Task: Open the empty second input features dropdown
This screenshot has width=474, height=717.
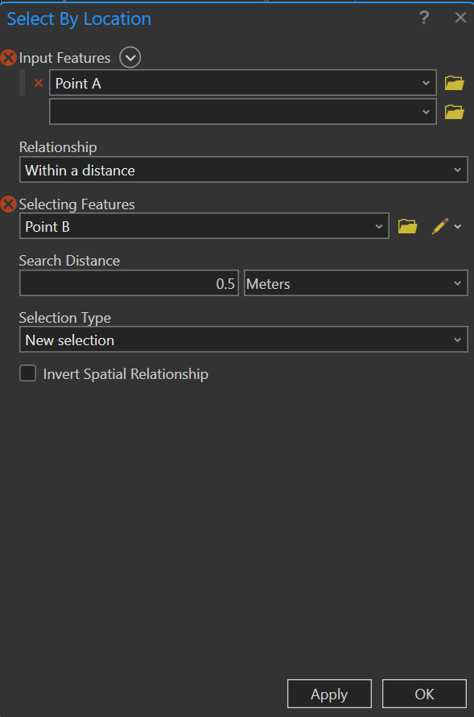Action: click(426, 111)
